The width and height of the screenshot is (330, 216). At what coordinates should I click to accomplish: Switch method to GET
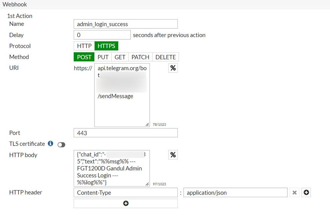(x=120, y=57)
